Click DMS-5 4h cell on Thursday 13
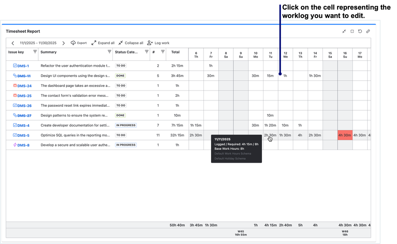Viewport: 397px width, 244px height. (300, 135)
